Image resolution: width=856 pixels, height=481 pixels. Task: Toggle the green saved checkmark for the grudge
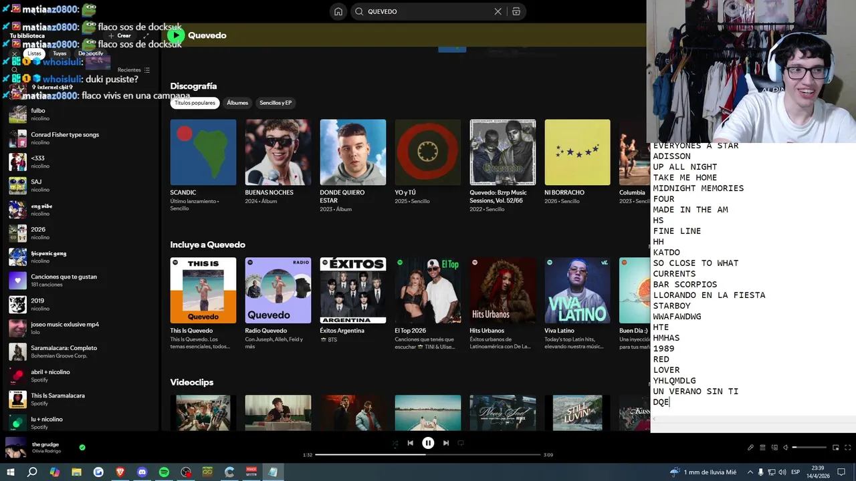coord(82,448)
